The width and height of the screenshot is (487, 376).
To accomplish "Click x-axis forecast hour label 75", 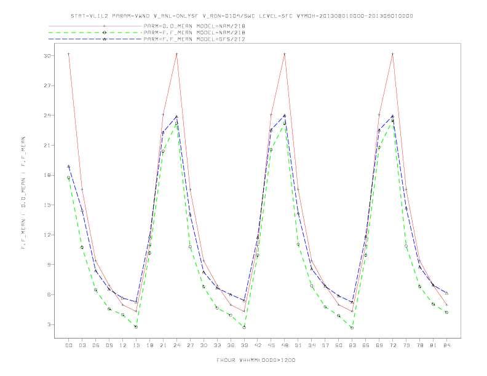I will coord(406,345).
